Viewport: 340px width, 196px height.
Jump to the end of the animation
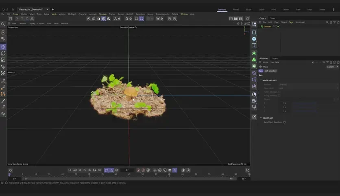100,170
